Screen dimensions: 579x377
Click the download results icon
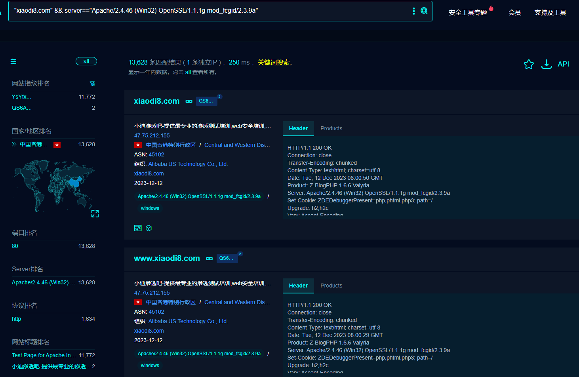pos(547,64)
